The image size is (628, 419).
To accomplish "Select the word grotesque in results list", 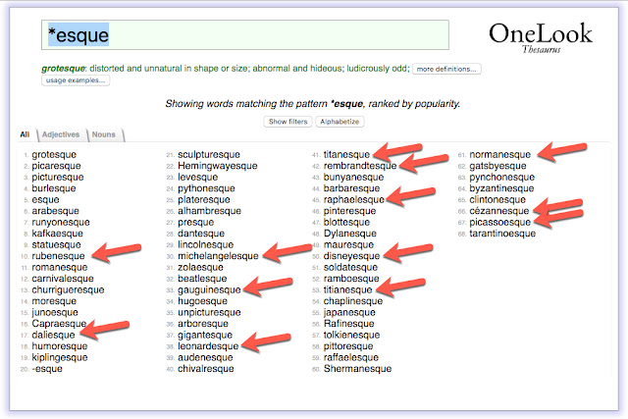I will click(x=54, y=155).
